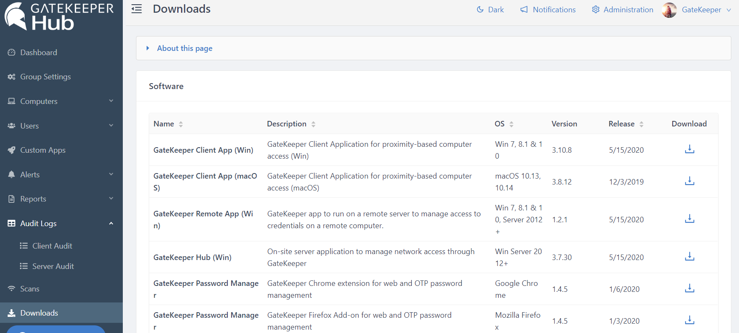Download the Chrome Password Manager extension

[x=689, y=288]
